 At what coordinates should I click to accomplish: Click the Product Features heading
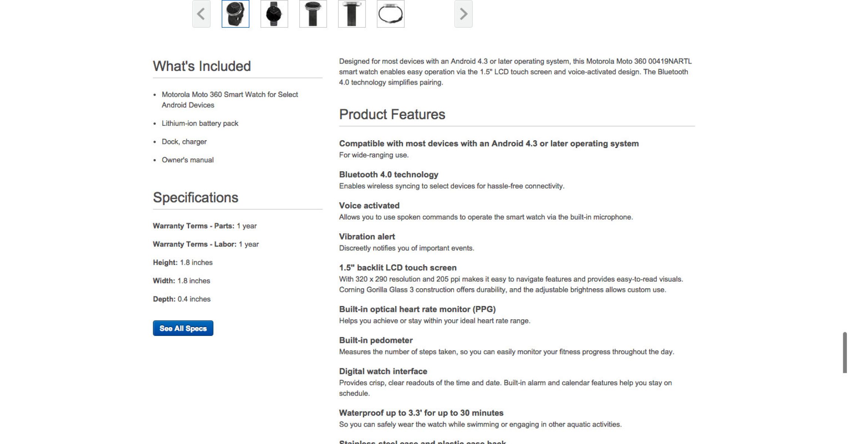[x=392, y=114]
